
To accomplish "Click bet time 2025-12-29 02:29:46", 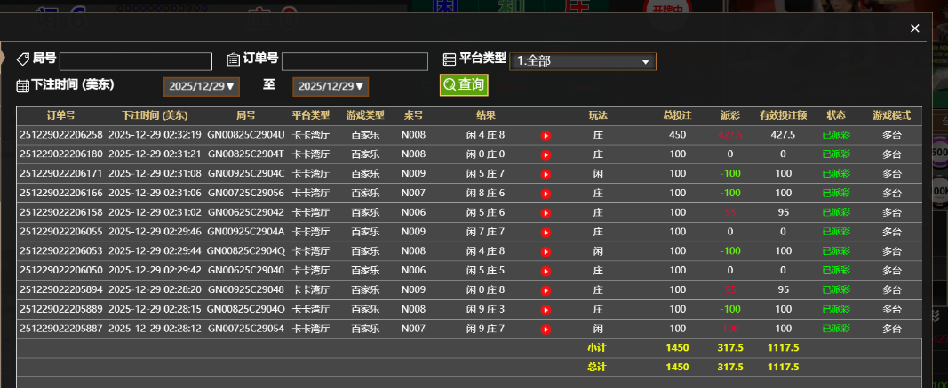I will point(155,232).
